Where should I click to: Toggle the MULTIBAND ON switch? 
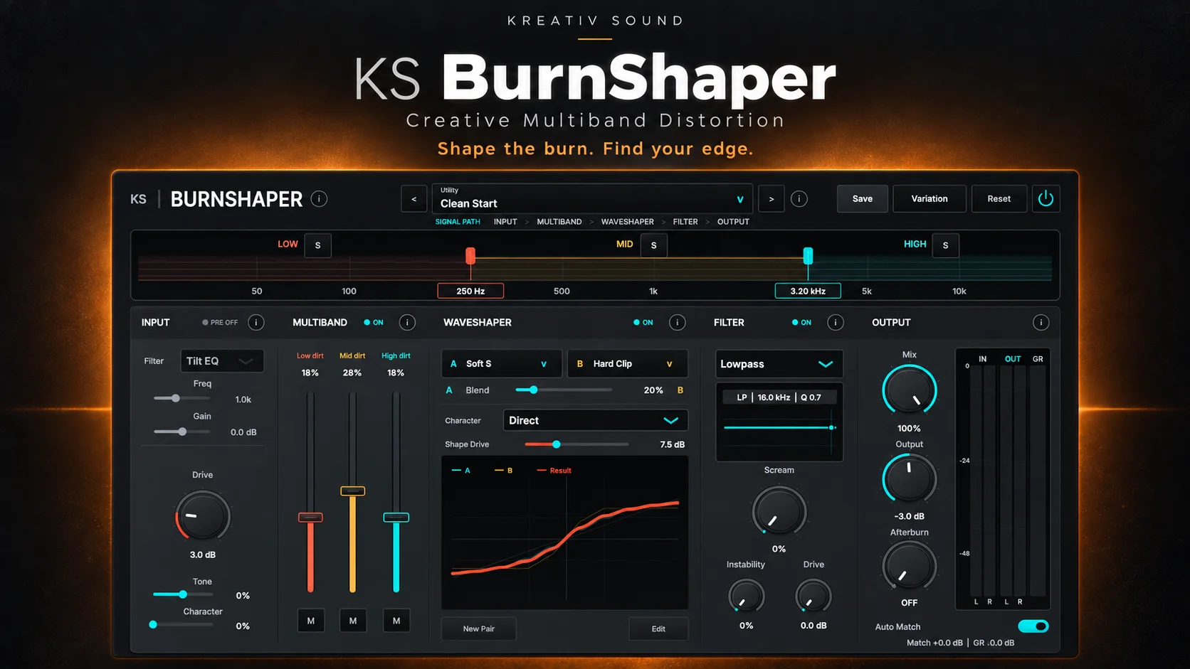click(374, 322)
